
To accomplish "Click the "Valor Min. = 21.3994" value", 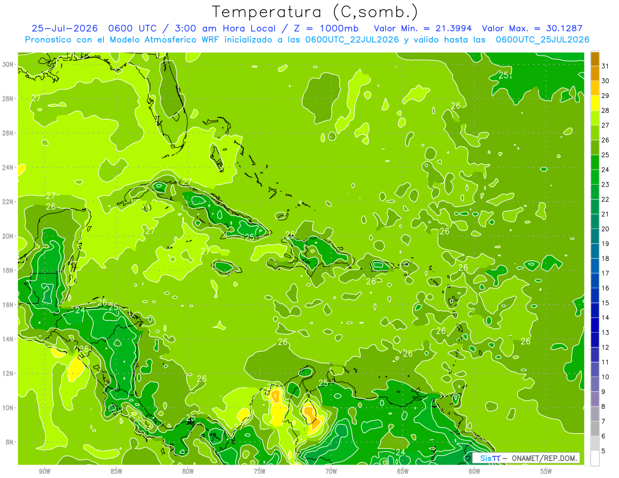I will coord(422,28).
